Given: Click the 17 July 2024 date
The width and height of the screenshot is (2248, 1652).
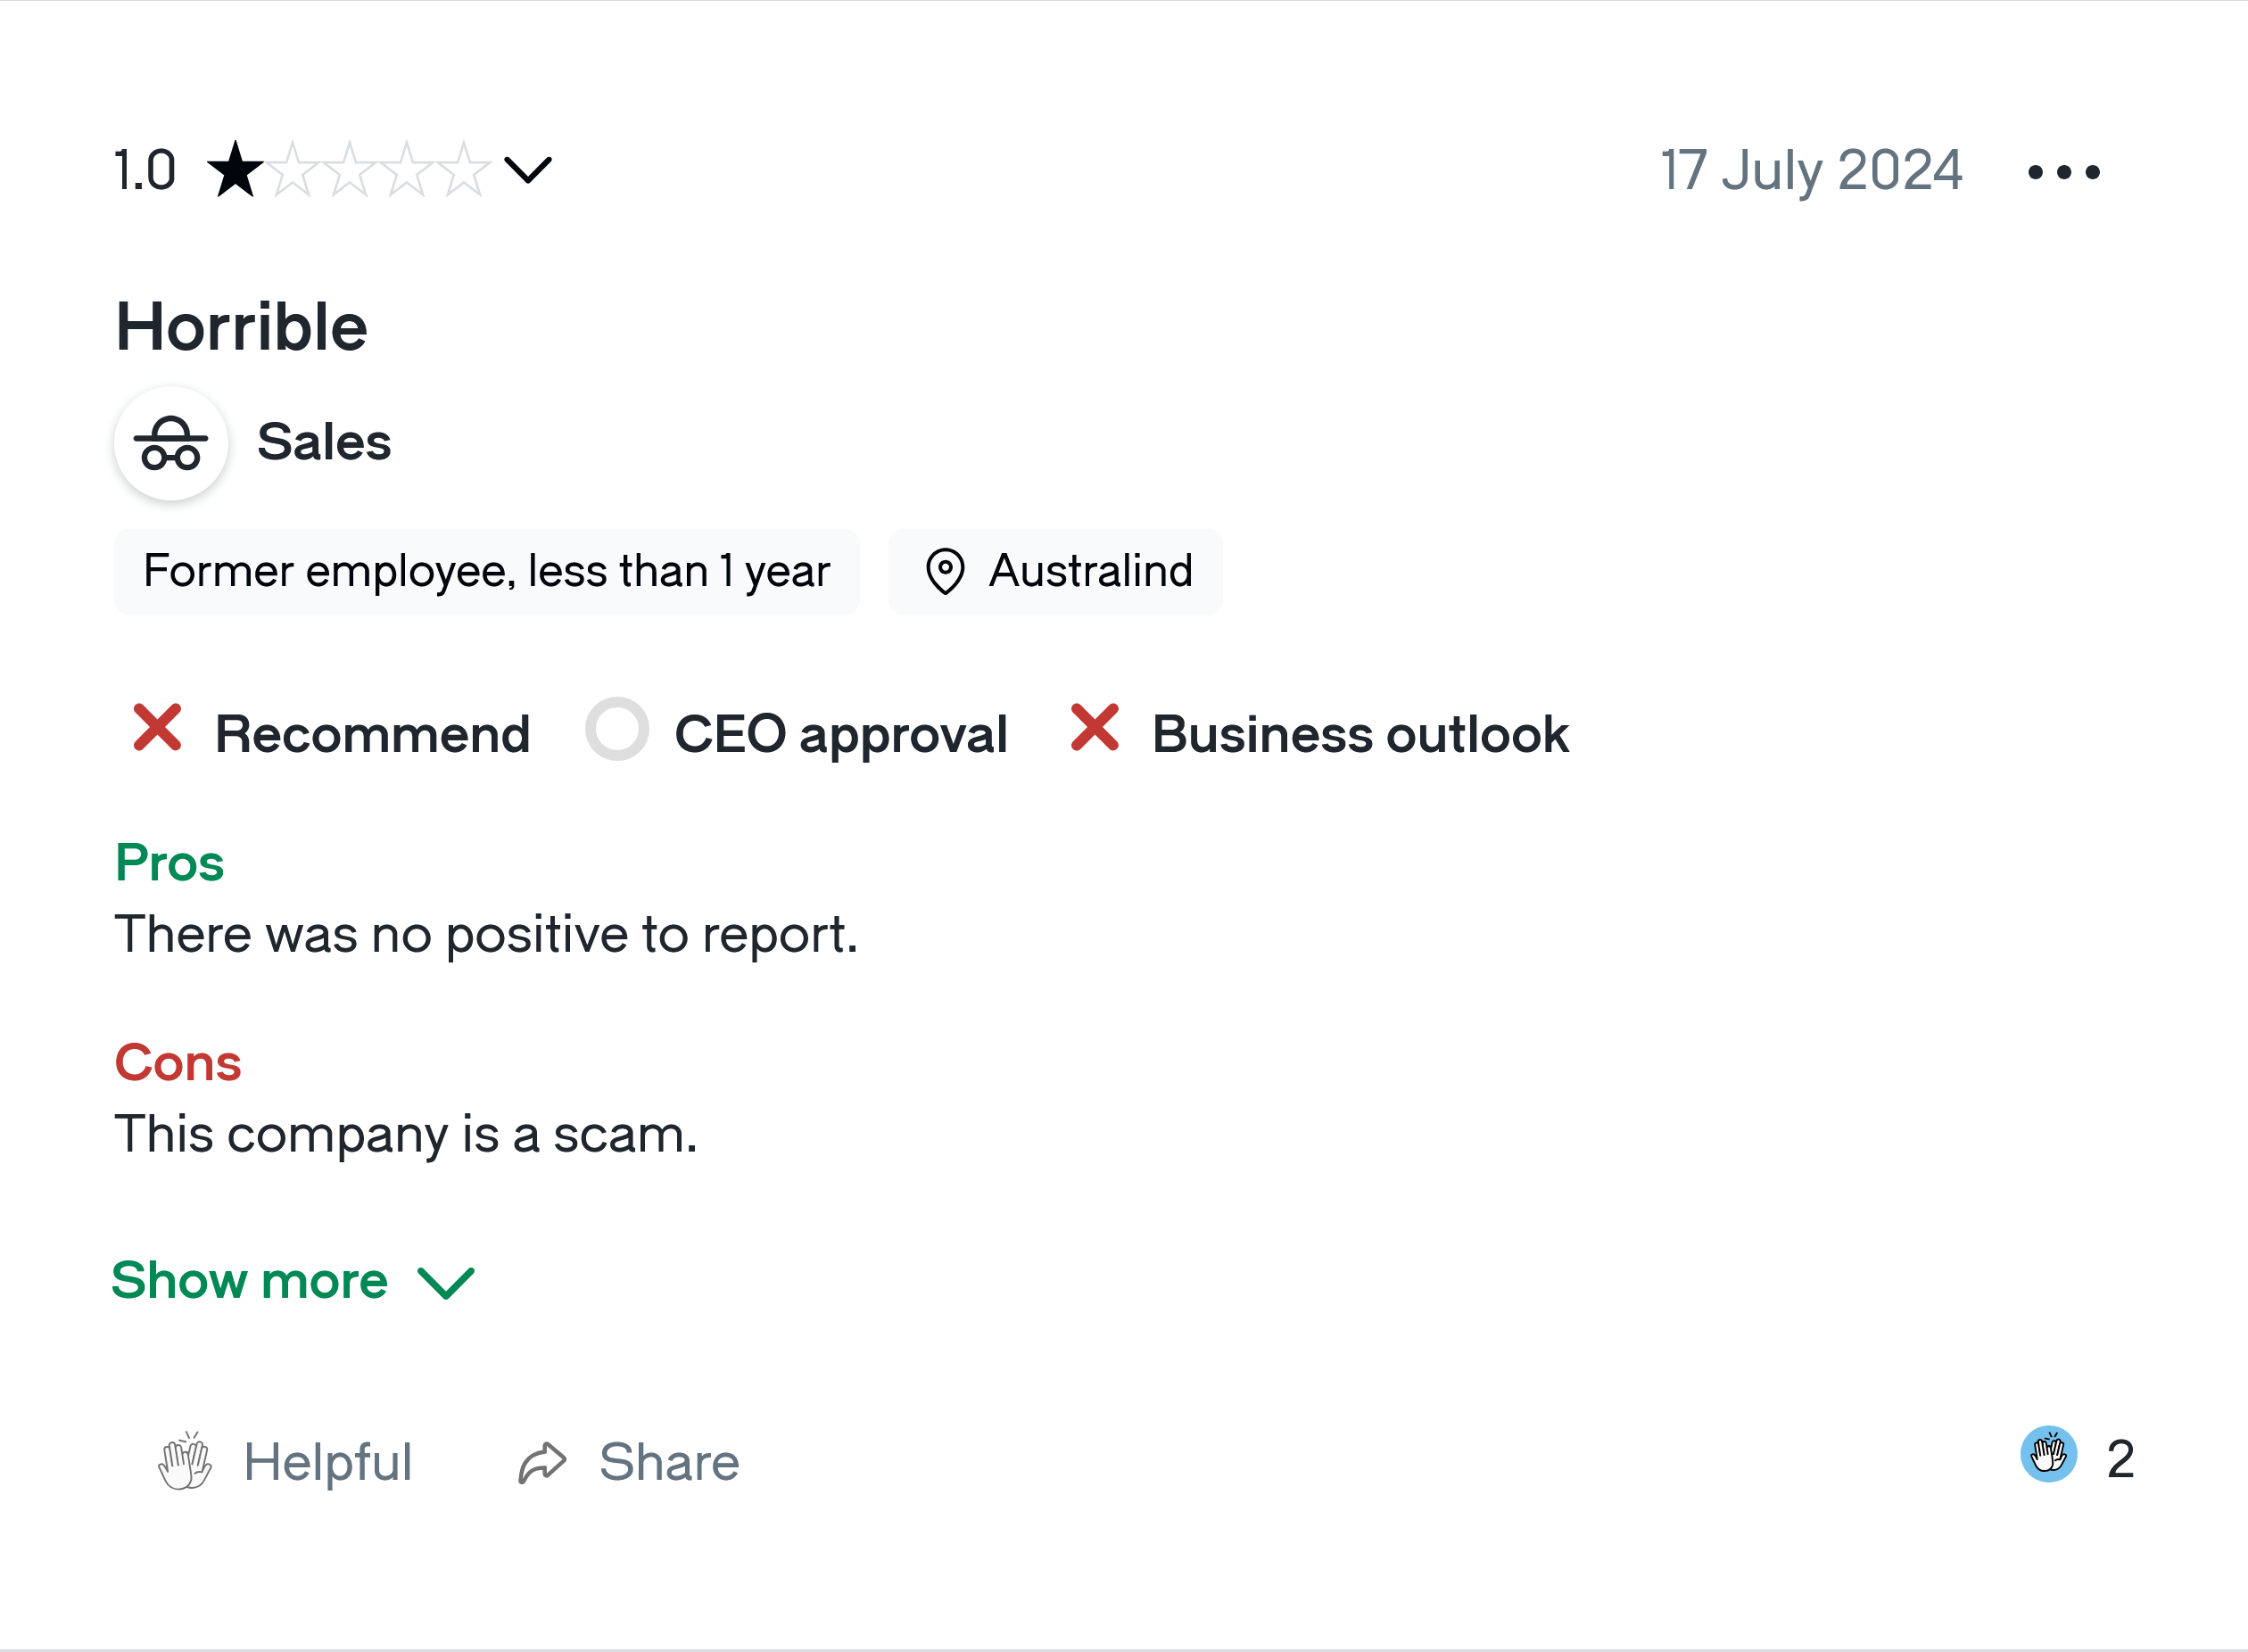Looking at the screenshot, I should [1811, 170].
